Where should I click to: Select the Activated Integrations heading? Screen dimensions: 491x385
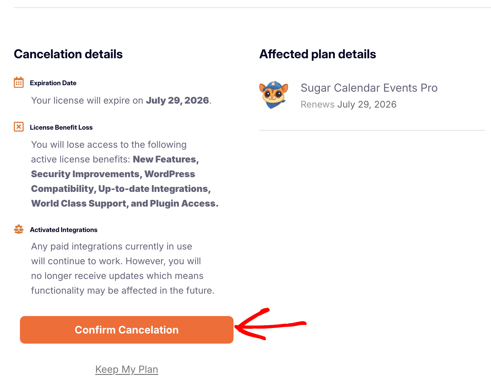click(64, 230)
